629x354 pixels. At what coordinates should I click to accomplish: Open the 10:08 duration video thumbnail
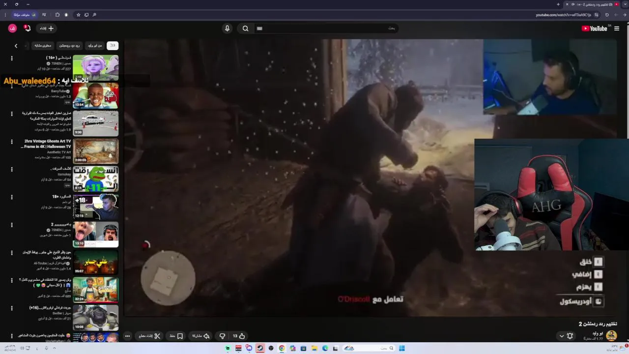pyautogui.click(x=96, y=318)
